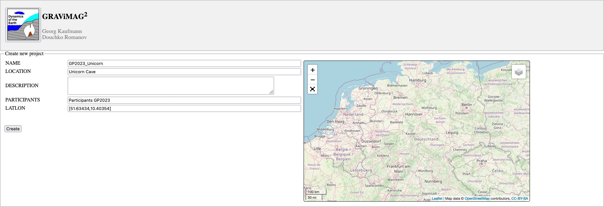Click Praha on the map
Viewport: 604px width, 207px height.
(482, 161)
